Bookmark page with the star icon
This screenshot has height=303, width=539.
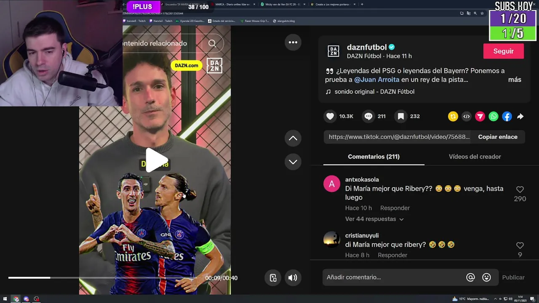[482, 13]
